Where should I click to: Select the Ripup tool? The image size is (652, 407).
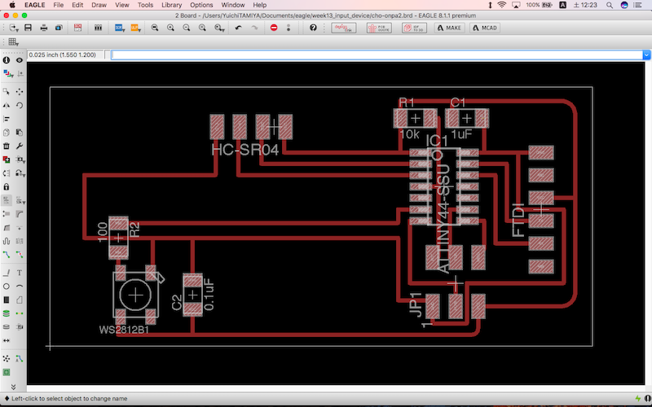pyautogui.click(x=20, y=254)
